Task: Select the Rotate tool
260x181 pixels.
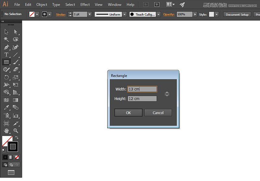Action: 6,77
